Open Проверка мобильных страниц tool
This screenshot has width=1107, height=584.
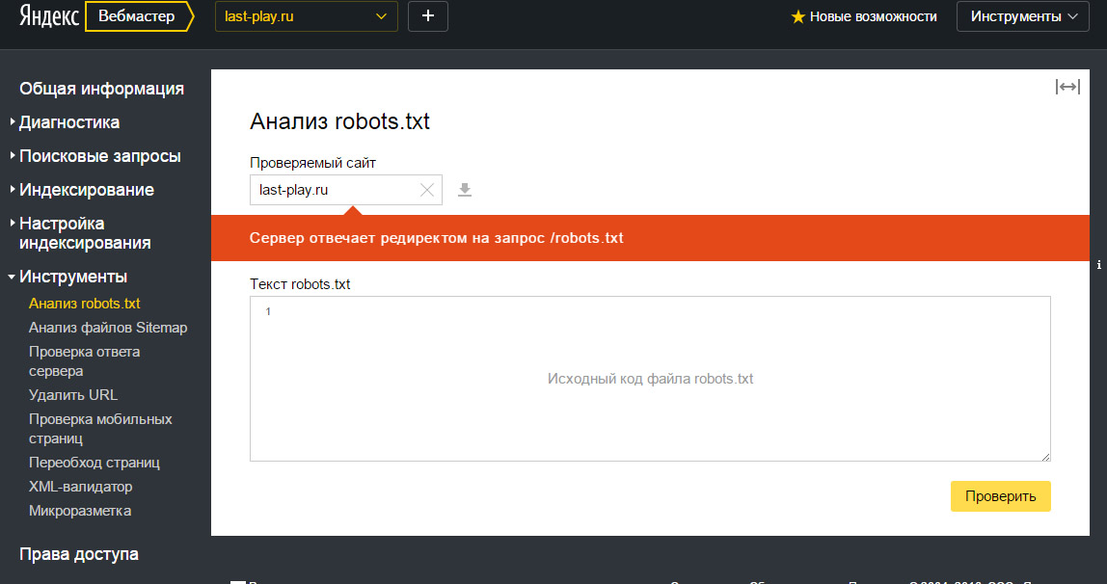click(x=100, y=428)
